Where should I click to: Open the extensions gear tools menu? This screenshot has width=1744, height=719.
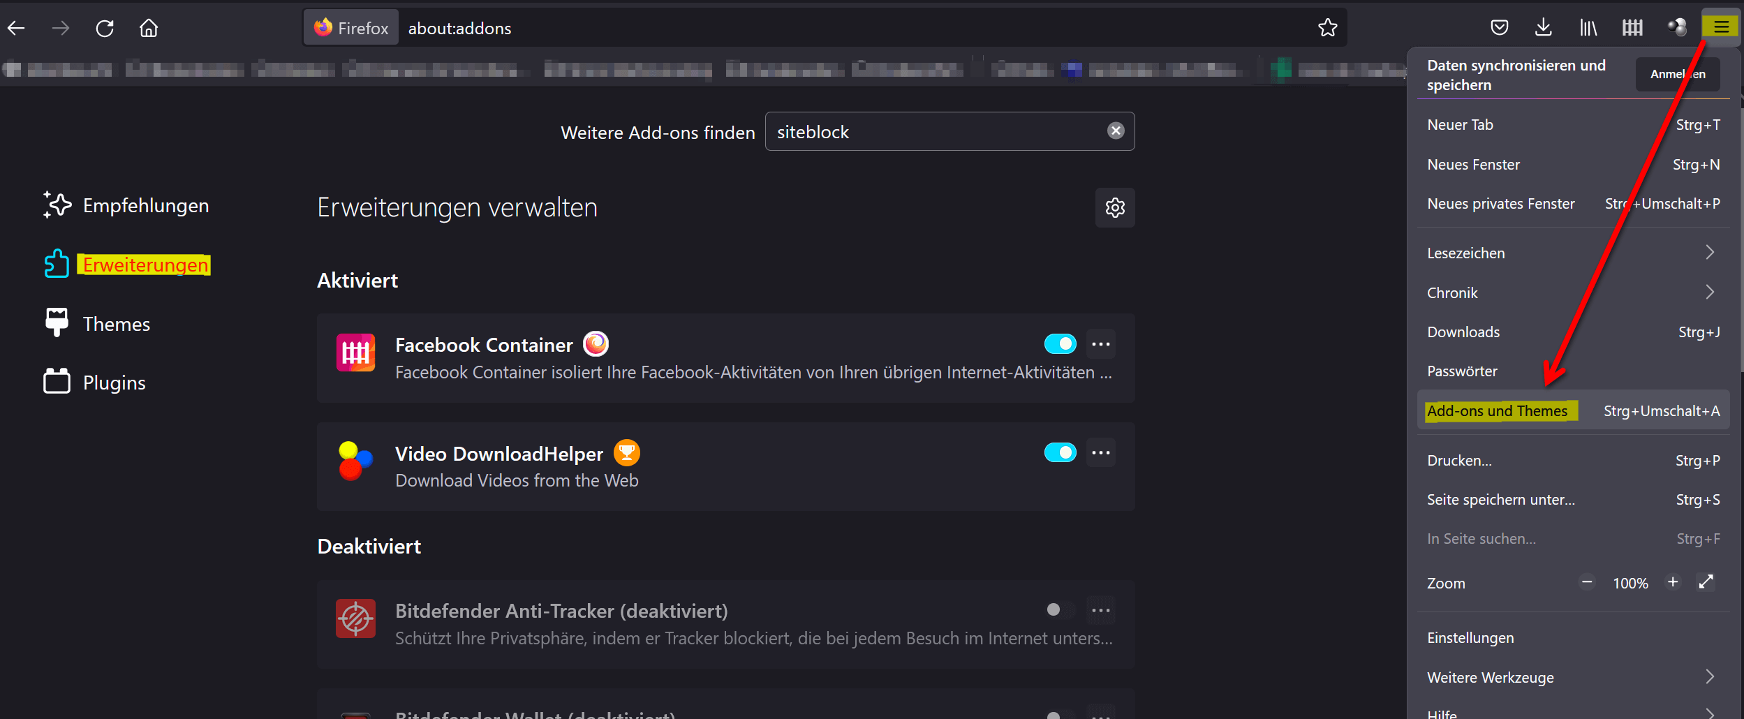1115,207
